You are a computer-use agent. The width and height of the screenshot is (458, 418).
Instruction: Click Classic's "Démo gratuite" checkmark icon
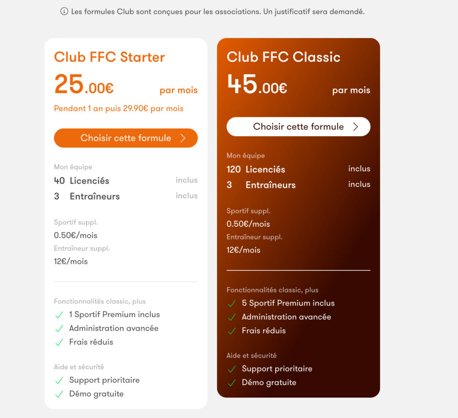[232, 383]
